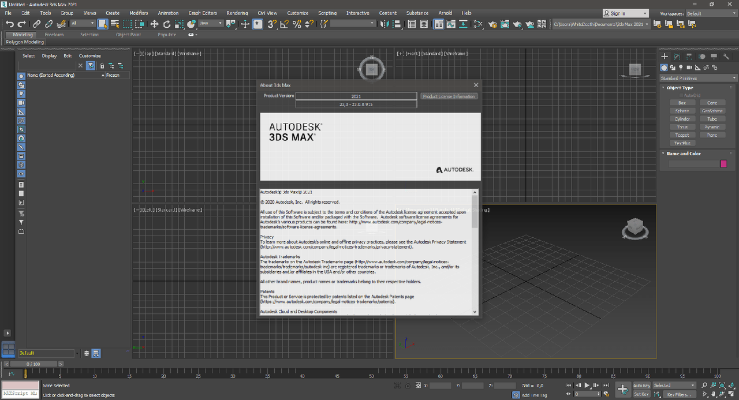Open the reference coordinate View dropdown
This screenshot has width=739, height=400.
211,24
